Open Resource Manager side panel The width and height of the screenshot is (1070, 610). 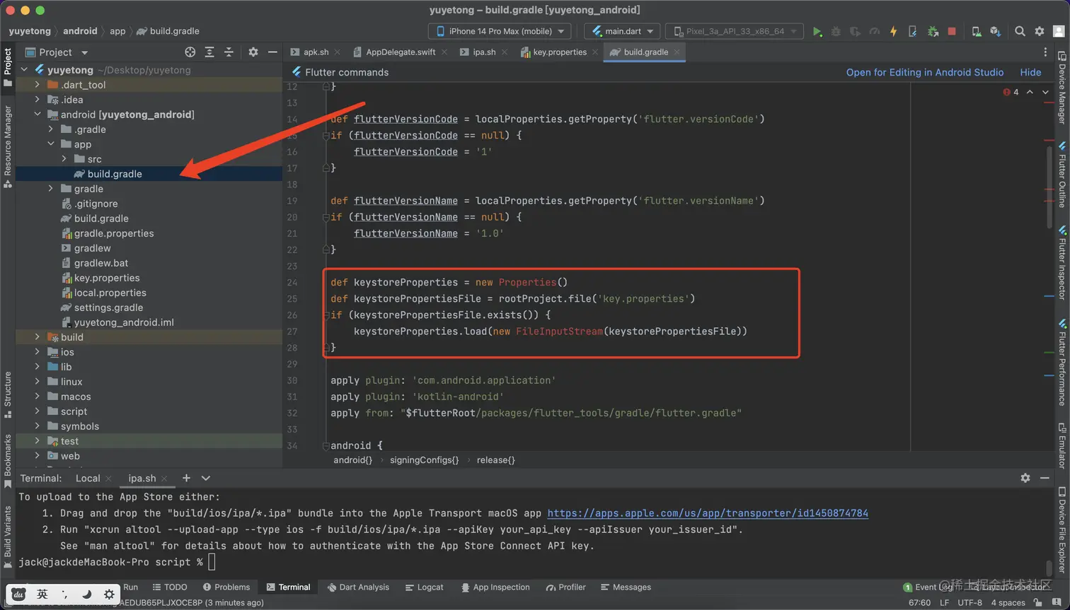tap(8, 146)
